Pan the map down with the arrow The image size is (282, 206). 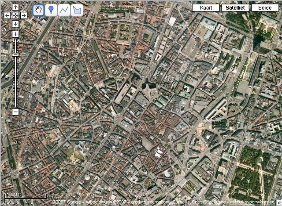point(15,23)
